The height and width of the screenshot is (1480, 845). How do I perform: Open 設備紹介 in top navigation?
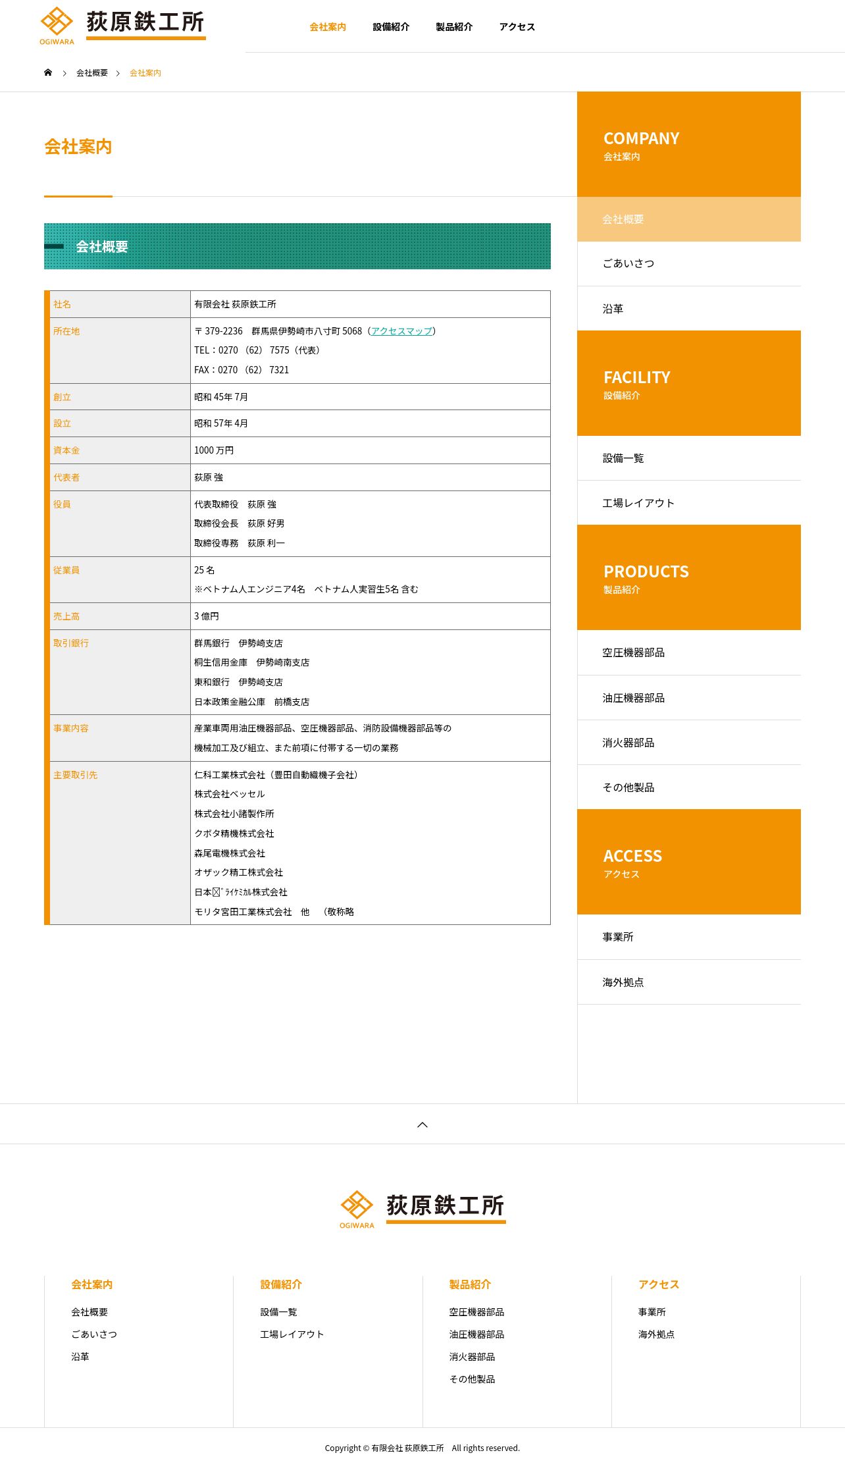tap(391, 27)
